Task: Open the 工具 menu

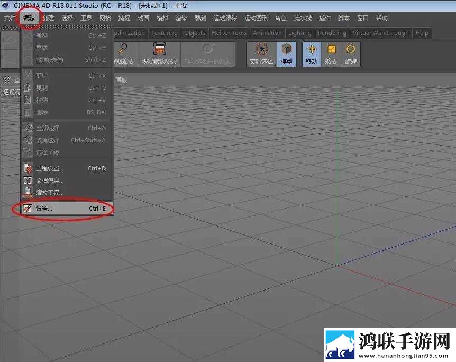Action: [x=86, y=18]
